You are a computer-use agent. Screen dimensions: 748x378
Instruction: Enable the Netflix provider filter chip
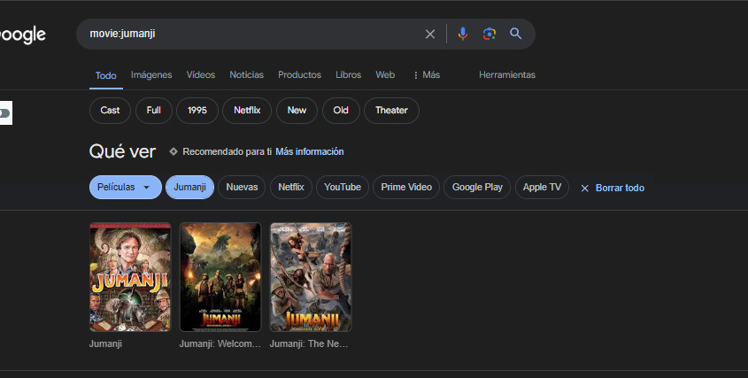pos(290,188)
